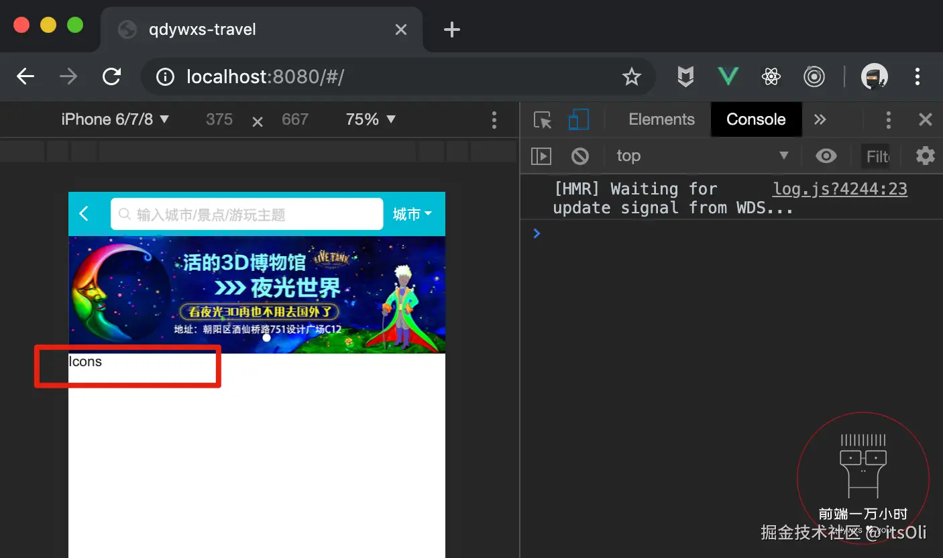Click the console prompt line
943x558 pixels.
(x=731, y=233)
